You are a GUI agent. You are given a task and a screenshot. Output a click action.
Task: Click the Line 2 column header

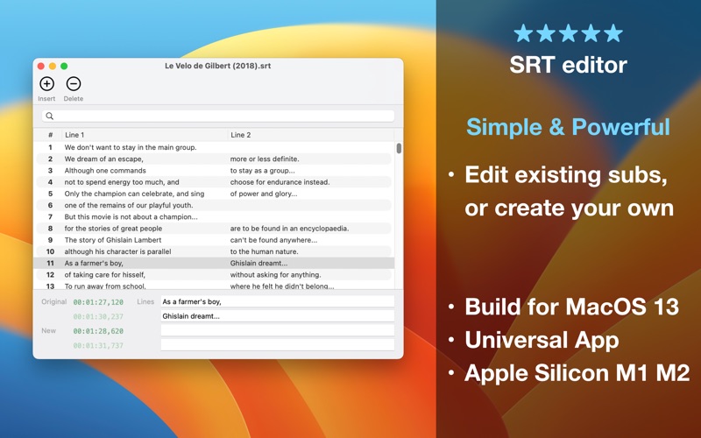click(311, 135)
